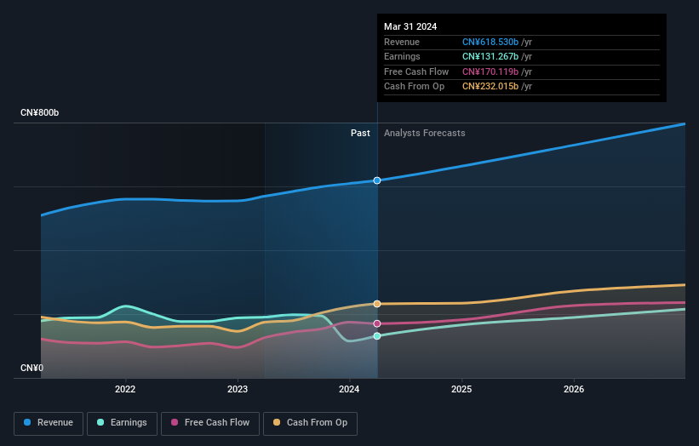
Task: Click the Free Cash Flow label in tooltip
Action: [x=416, y=71]
